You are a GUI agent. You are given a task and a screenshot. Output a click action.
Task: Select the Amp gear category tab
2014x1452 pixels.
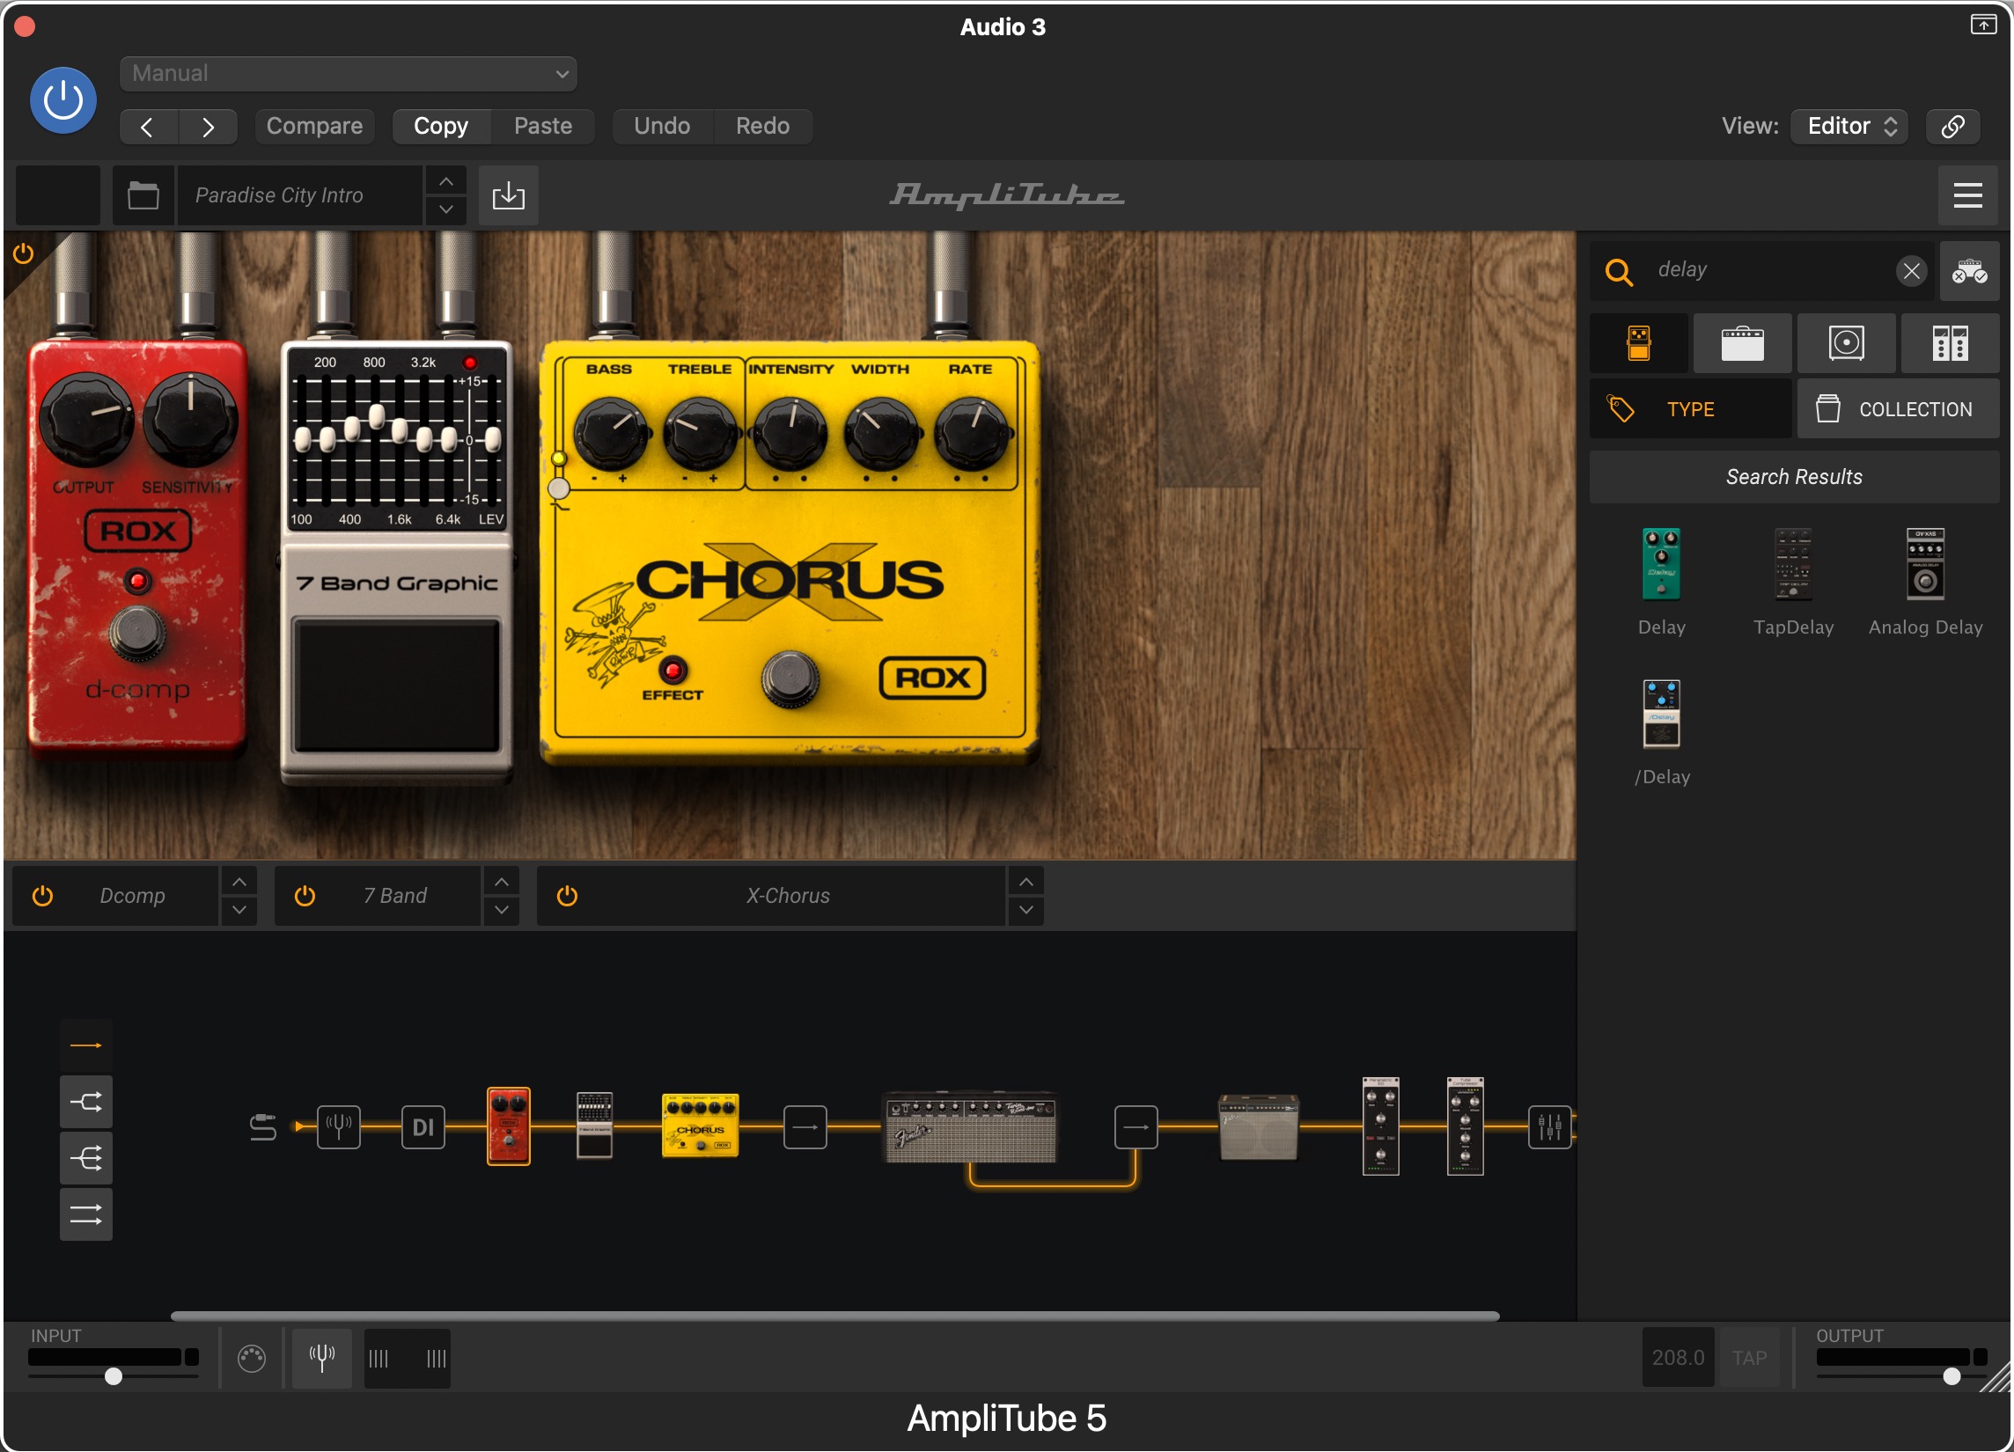point(1742,343)
